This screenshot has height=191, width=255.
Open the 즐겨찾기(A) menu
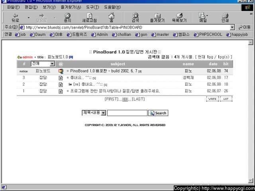[71, 7]
